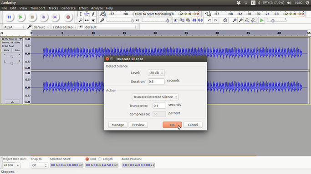Adjust the recording volume slider
Image resolution: width=311 pixels, height=174 pixels.
(x=120, y=20)
